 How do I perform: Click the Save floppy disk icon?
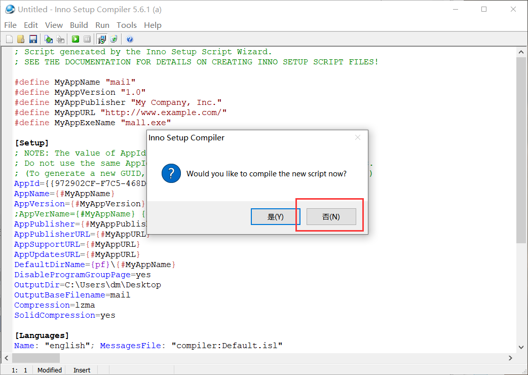33,40
